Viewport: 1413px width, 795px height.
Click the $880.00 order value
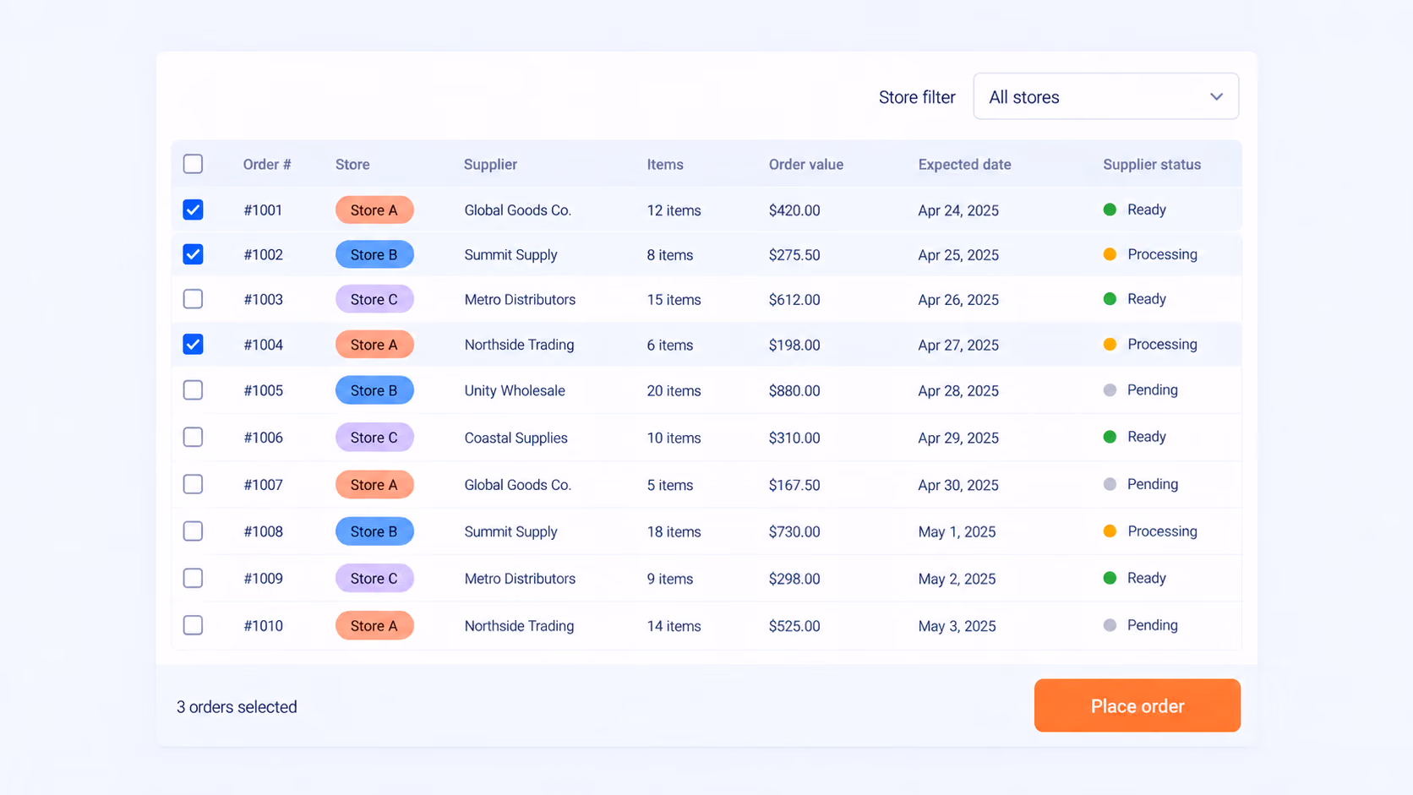pyautogui.click(x=794, y=390)
